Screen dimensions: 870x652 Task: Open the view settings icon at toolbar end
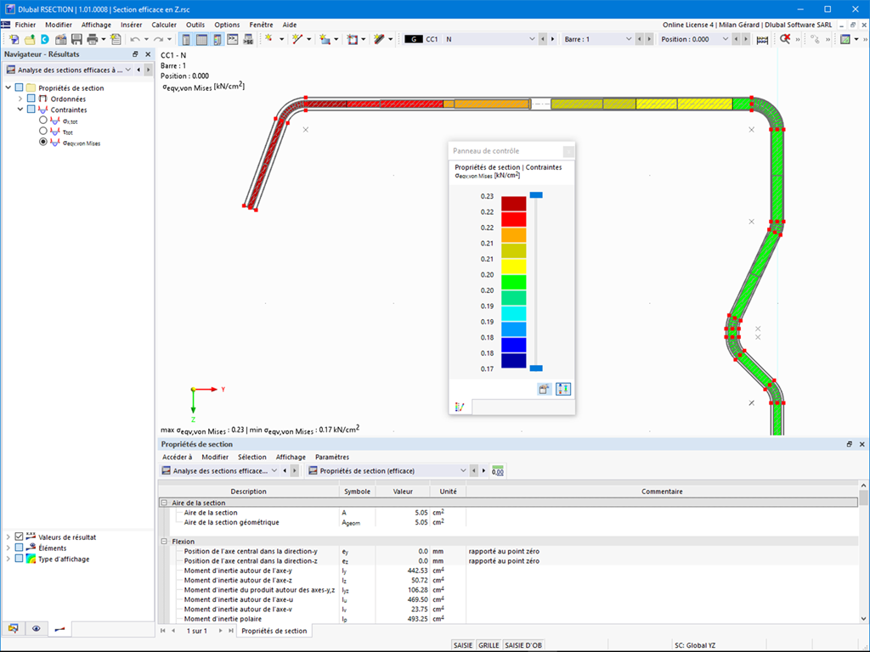(845, 39)
